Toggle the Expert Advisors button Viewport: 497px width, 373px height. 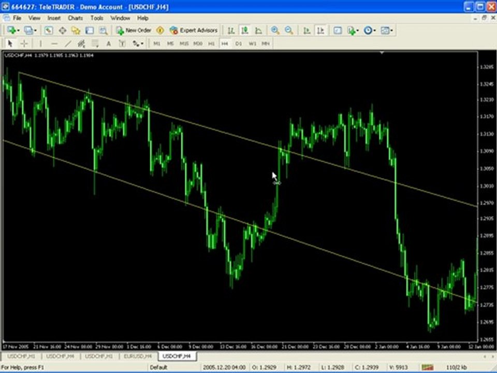coord(194,31)
